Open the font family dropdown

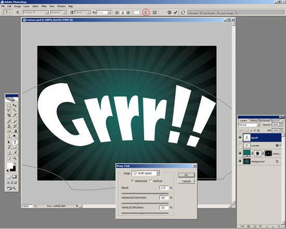47,12
